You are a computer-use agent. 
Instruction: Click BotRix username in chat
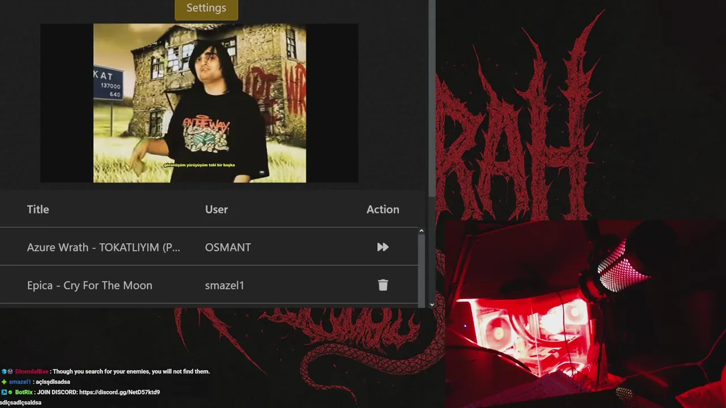[x=24, y=392]
